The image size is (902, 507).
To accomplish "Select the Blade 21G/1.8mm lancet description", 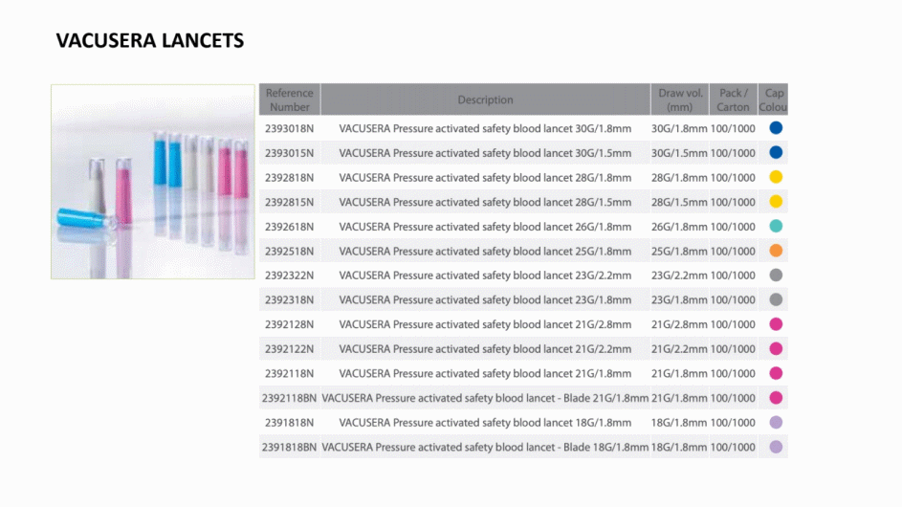I will tap(485, 398).
